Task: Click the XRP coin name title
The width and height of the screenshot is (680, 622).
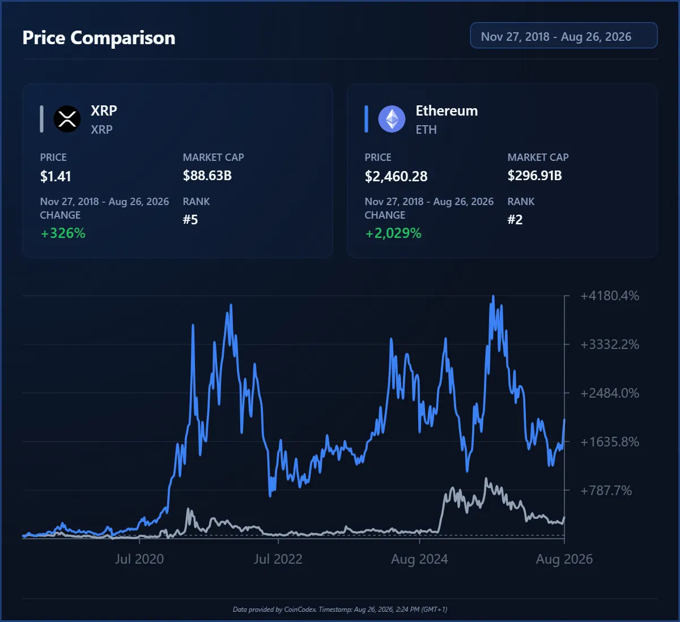Action: (x=104, y=110)
